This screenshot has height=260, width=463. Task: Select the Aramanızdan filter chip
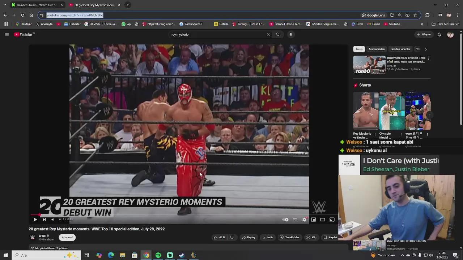pos(377,49)
